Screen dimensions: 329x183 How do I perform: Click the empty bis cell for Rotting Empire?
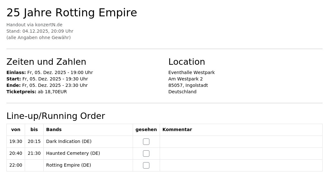(34, 165)
